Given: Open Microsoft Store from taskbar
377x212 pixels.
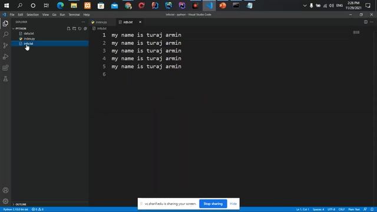Looking at the screenshot, I should (x=101, y=5).
